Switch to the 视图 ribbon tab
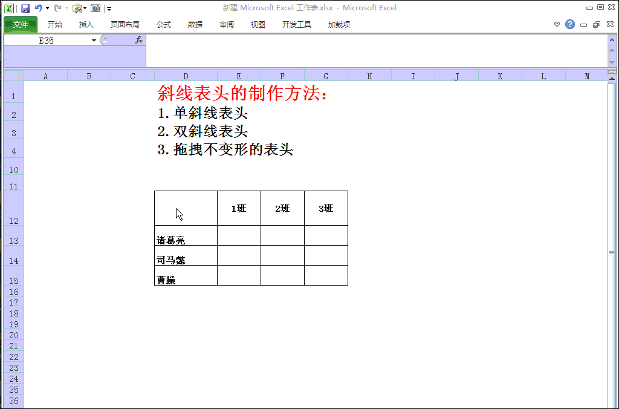 (258, 24)
